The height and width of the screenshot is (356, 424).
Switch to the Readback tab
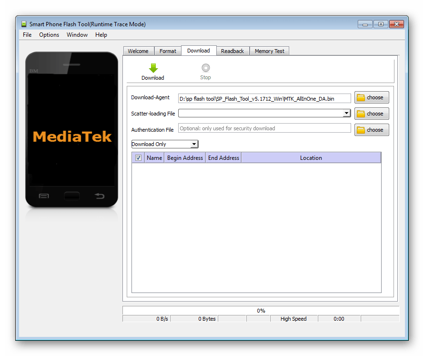tap(232, 51)
